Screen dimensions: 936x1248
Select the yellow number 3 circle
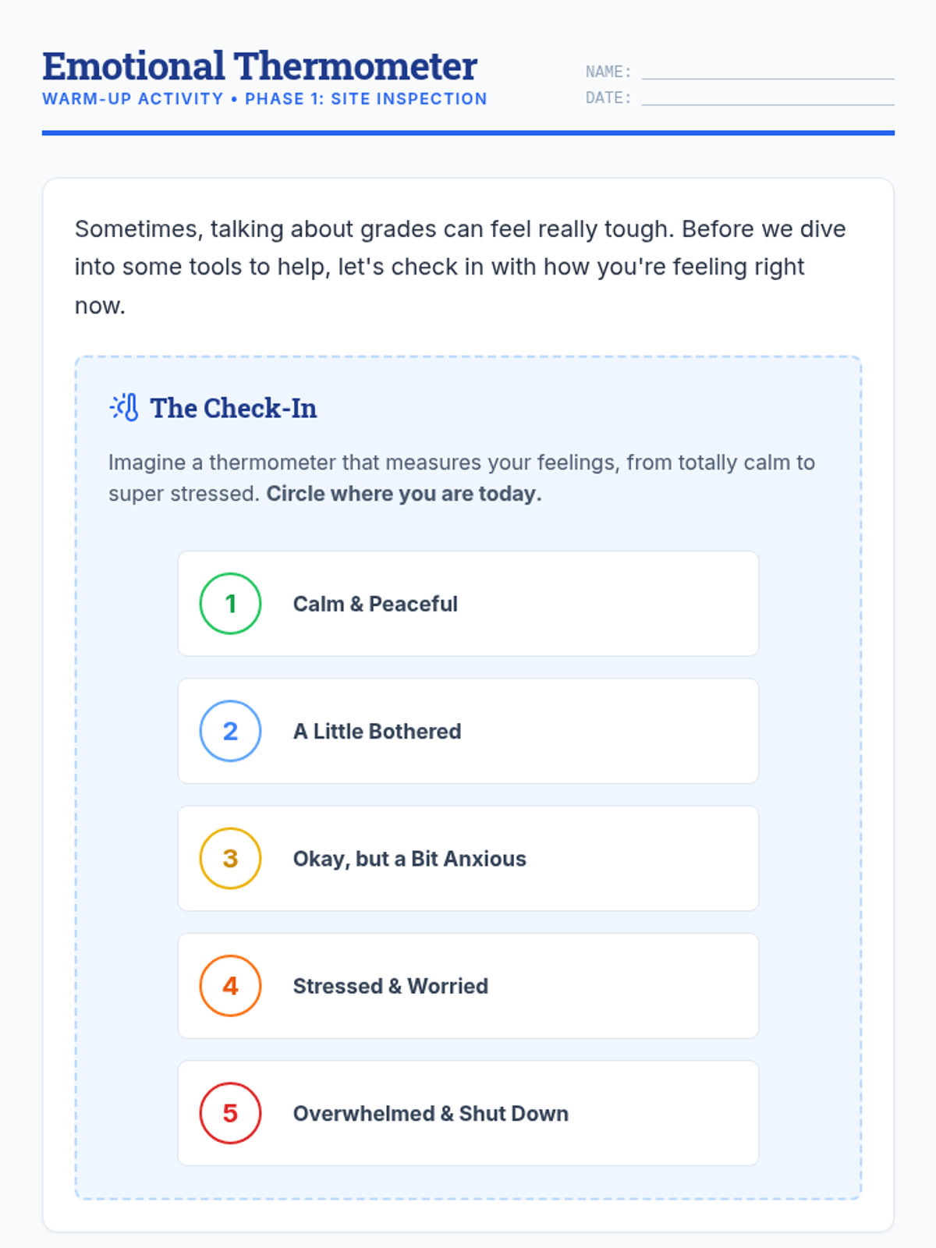[230, 858]
